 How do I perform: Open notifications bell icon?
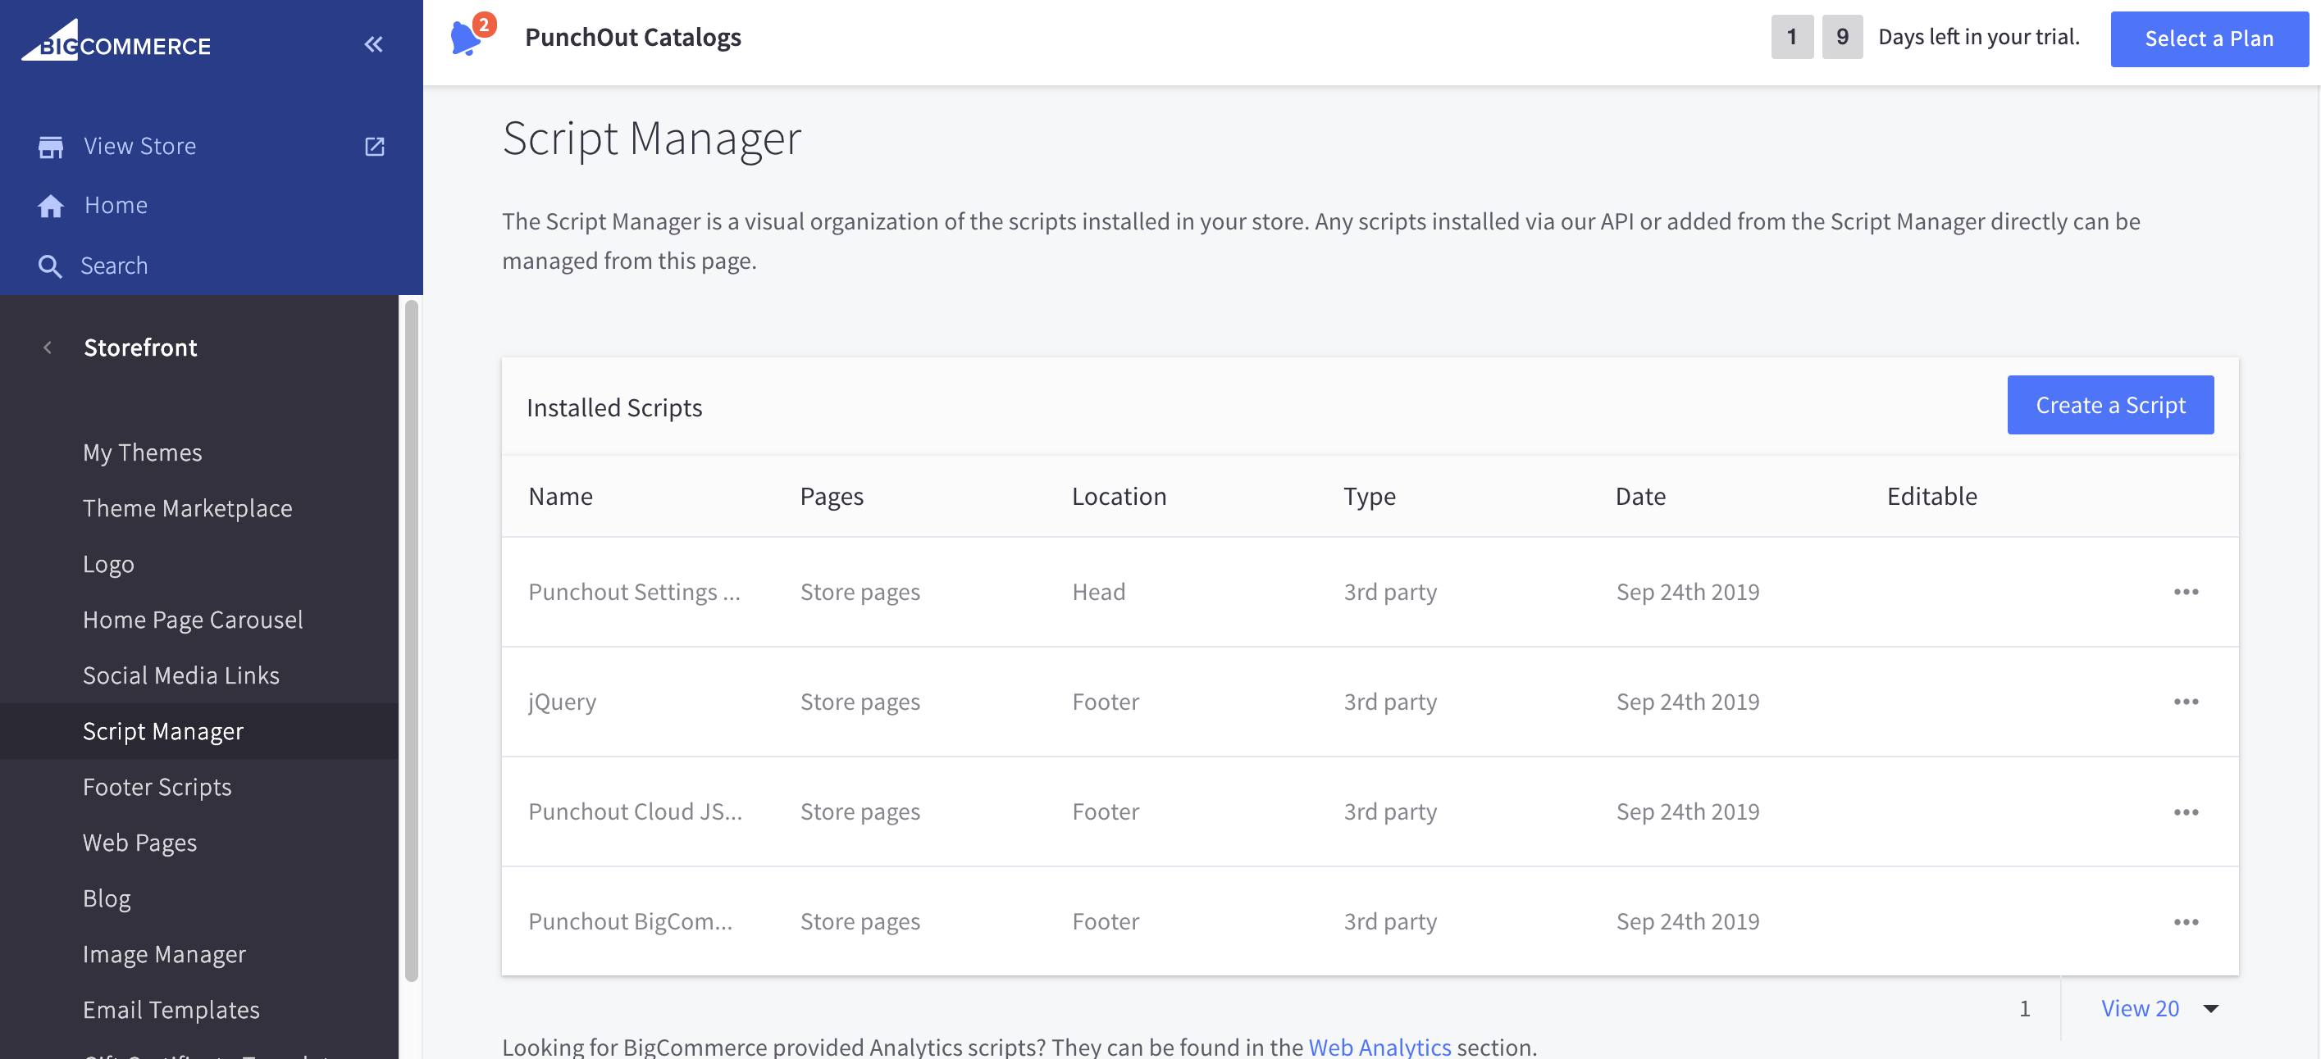467,38
